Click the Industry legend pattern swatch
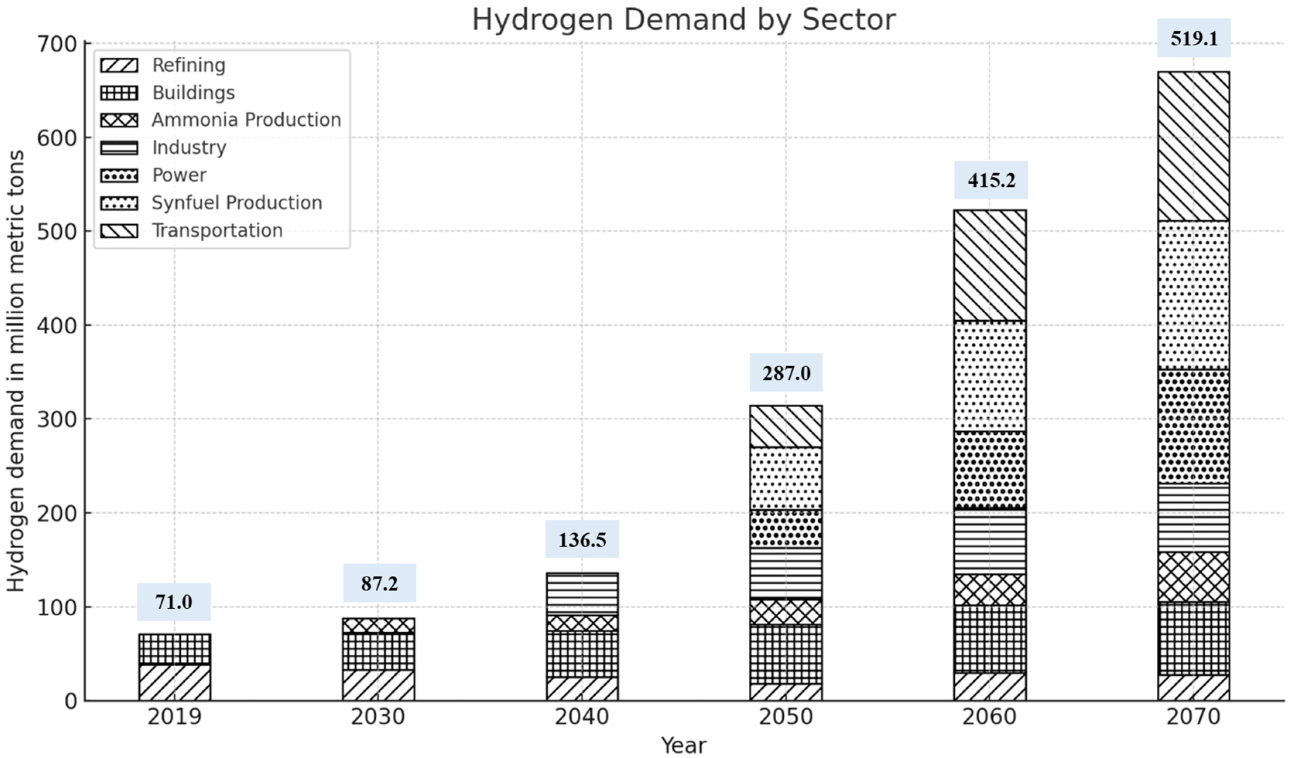 click(x=119, y=148)
